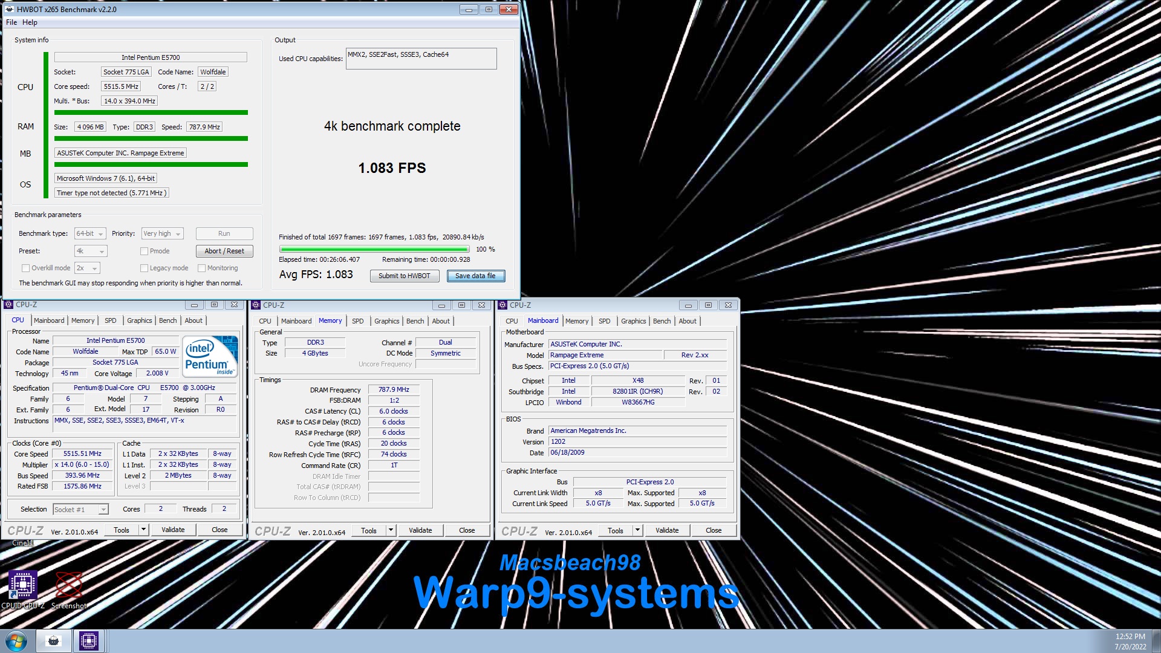Expand Tools arrow in middle CPU-Z window
This screenshot has width=1161, height=653.
(x=391, y=530)
